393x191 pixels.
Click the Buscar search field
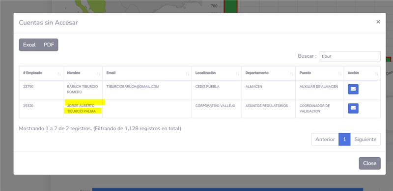350,56
